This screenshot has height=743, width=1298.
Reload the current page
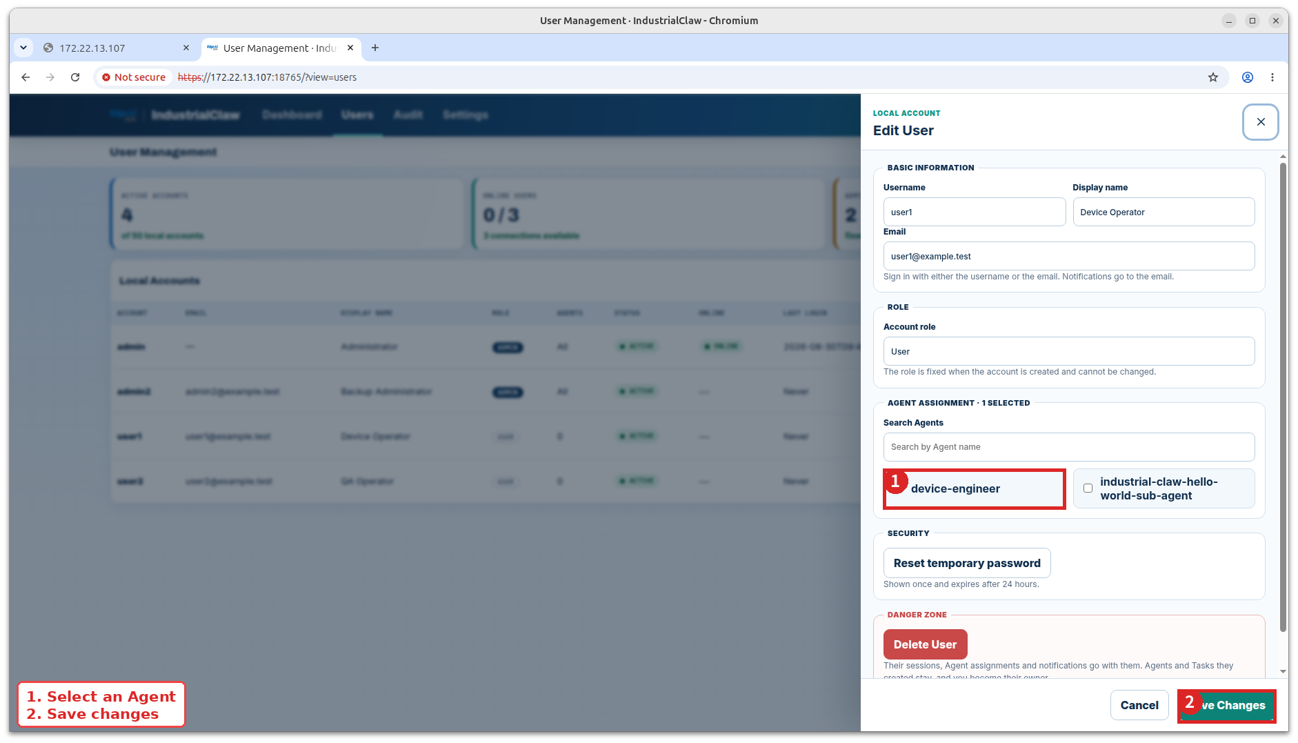[75, 77]
